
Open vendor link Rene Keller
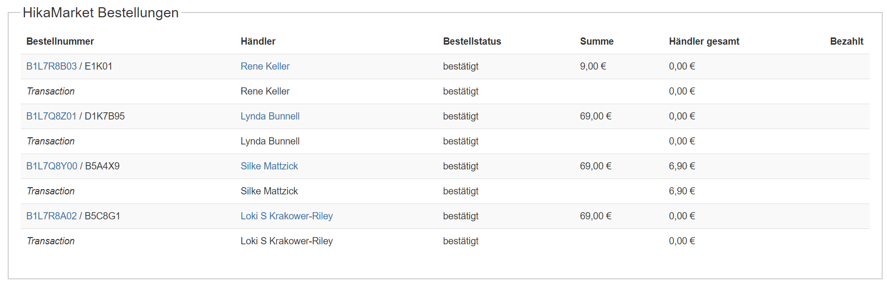tap(265, 66)
